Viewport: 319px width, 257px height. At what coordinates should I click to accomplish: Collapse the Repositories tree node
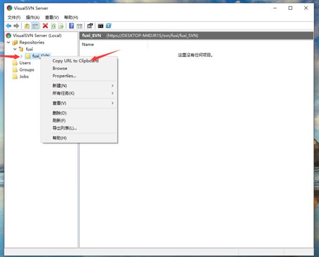(8, 42)
